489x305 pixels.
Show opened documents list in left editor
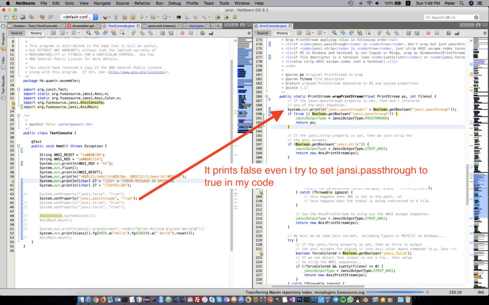point(242,25)
